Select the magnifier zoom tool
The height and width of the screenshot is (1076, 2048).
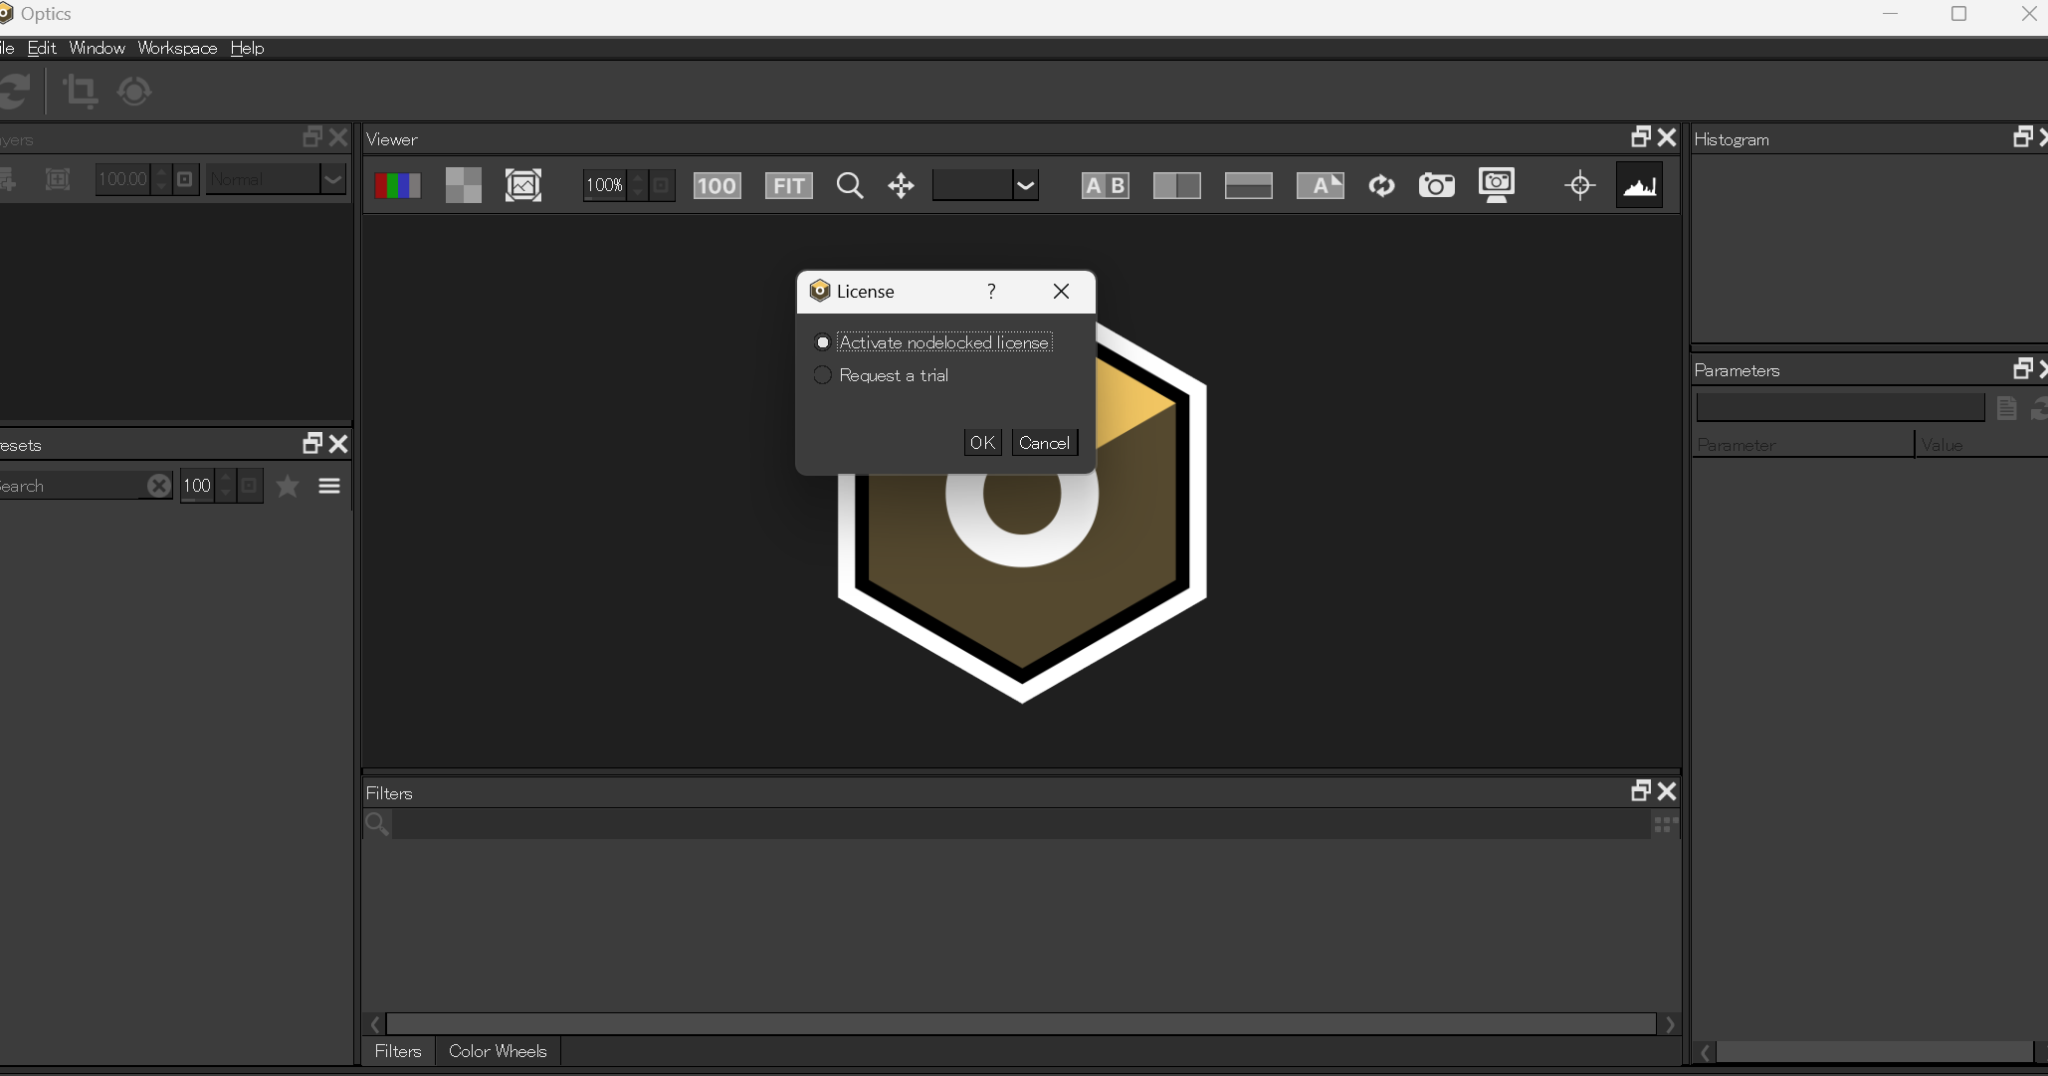pos(850,185)
